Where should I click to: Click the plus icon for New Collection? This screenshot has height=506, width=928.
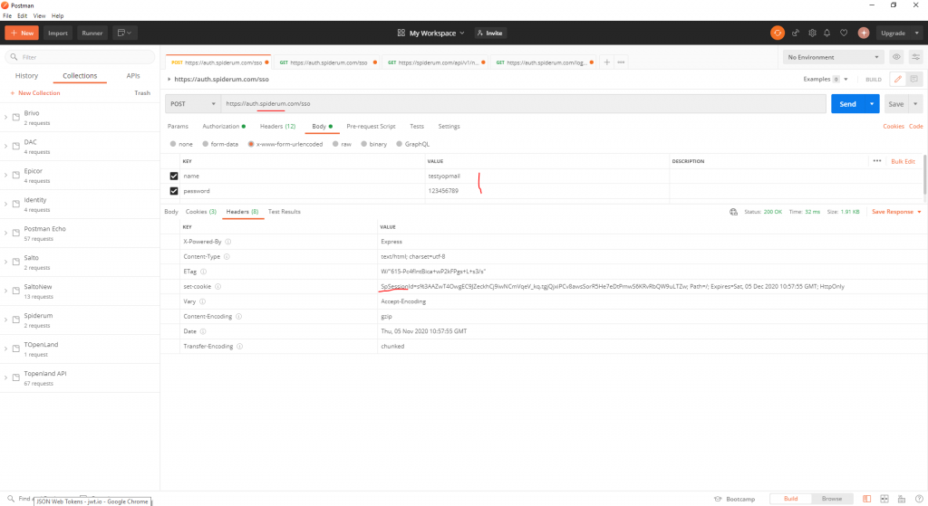point(13,93)
